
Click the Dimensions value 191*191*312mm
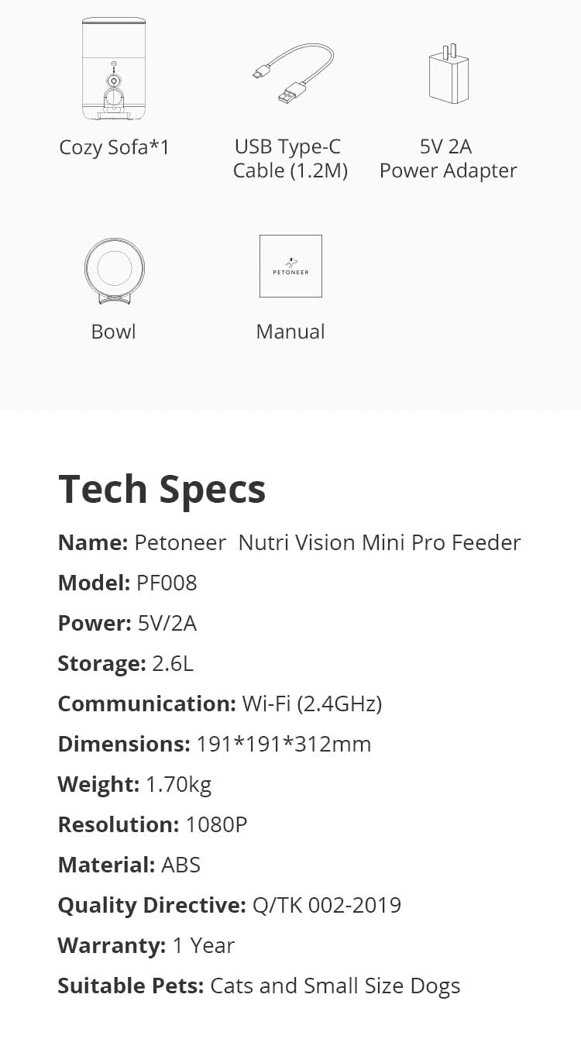point(284,744)
